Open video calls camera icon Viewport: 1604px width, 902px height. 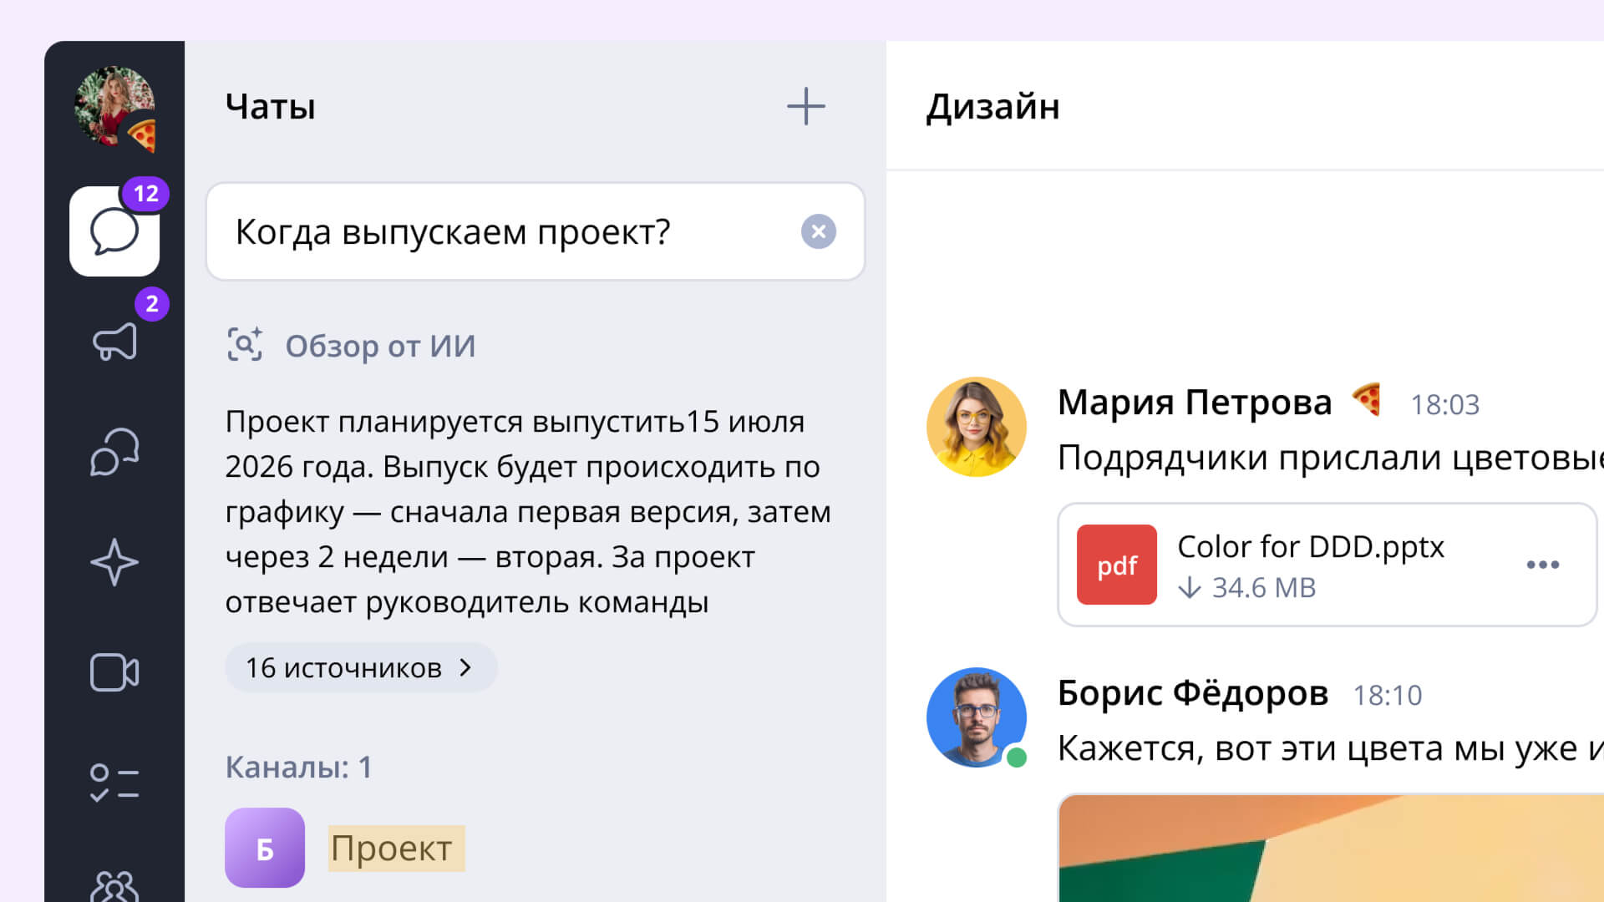114,672
